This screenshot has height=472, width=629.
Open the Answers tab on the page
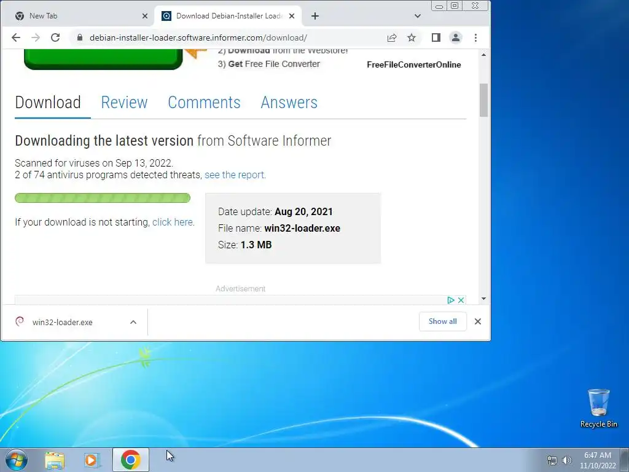[x=289, y=103]
